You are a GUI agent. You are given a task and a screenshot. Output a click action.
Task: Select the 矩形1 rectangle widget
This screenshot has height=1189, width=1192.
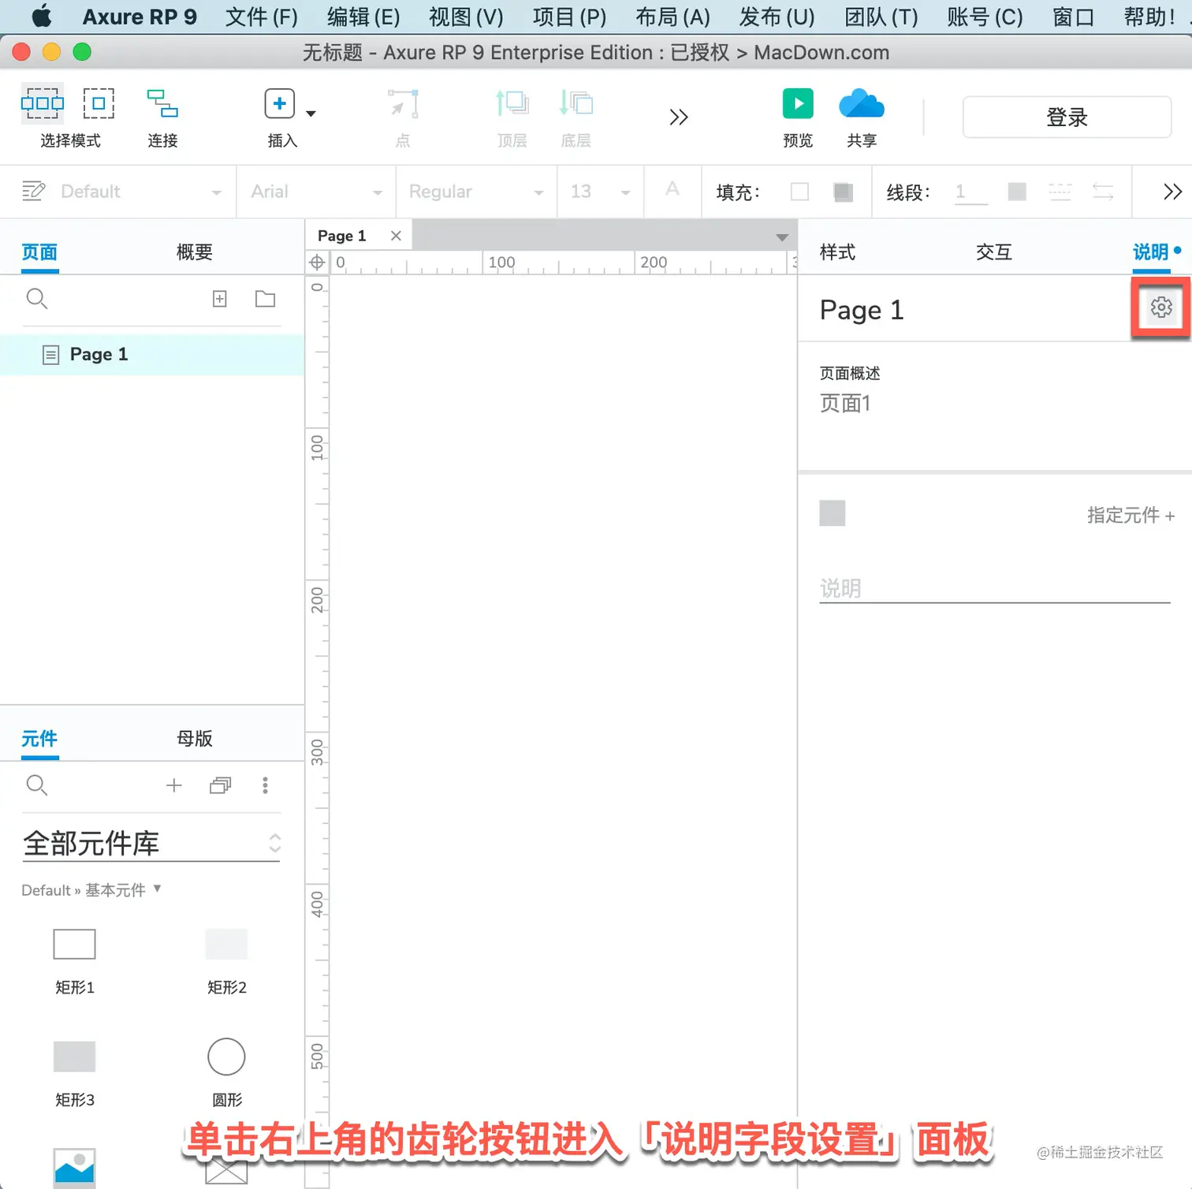click(74, 944)
